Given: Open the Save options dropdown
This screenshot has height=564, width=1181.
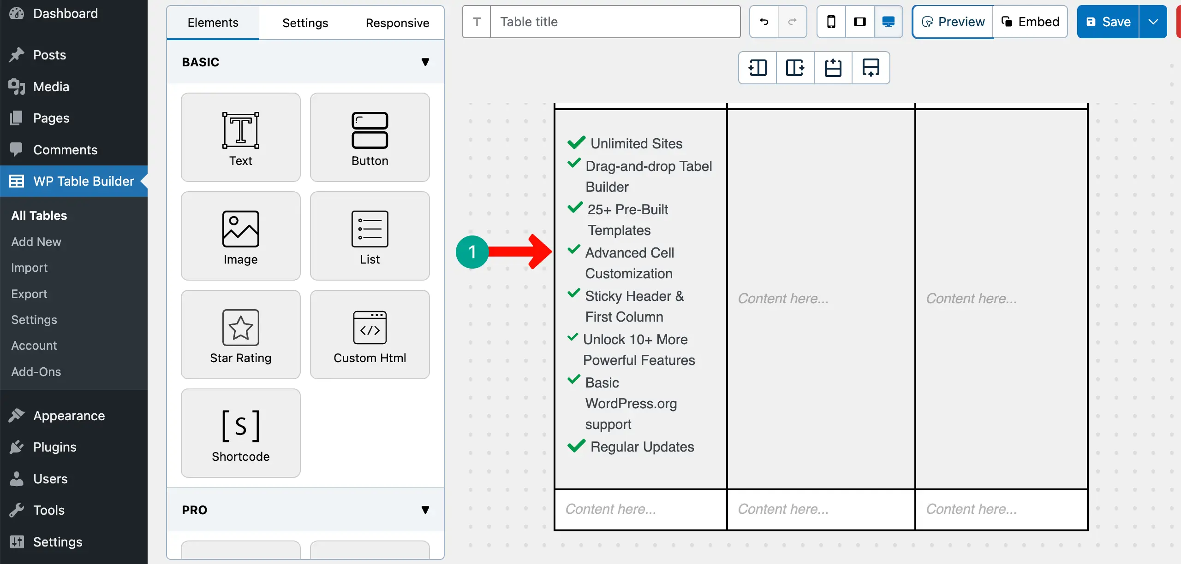Looking at the screenshot, I should coord(1154,21).
